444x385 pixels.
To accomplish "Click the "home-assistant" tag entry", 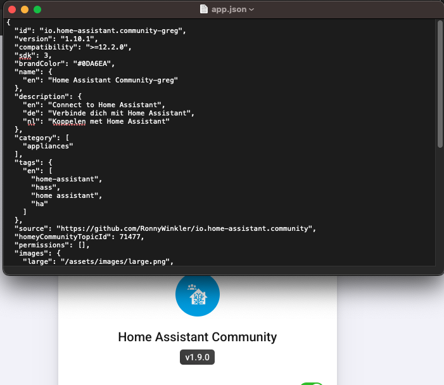I will tap(65, 179).
